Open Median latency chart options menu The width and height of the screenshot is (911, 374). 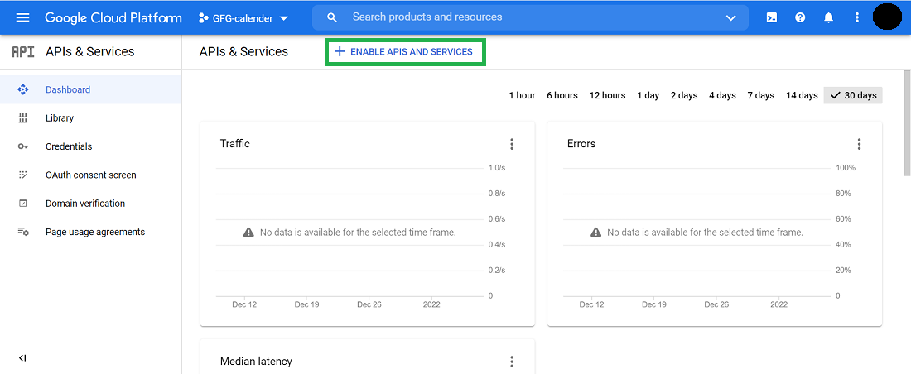[x=512, y=362]
